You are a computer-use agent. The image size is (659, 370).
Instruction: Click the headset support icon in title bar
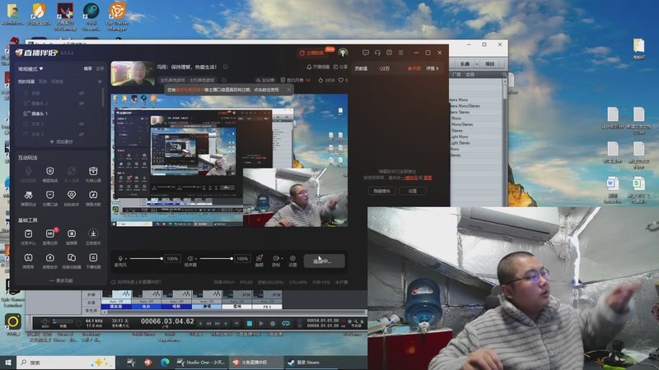pos(377,53)
